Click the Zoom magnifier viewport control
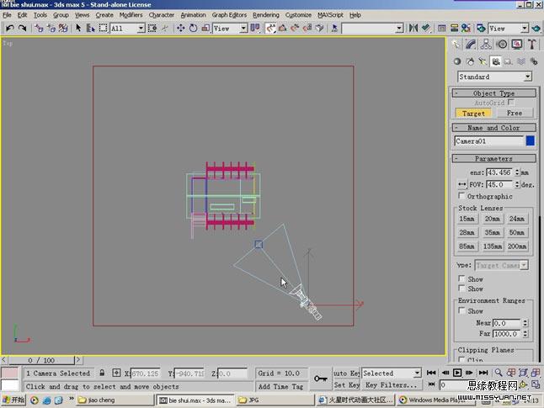 click(x=499, y=373)
